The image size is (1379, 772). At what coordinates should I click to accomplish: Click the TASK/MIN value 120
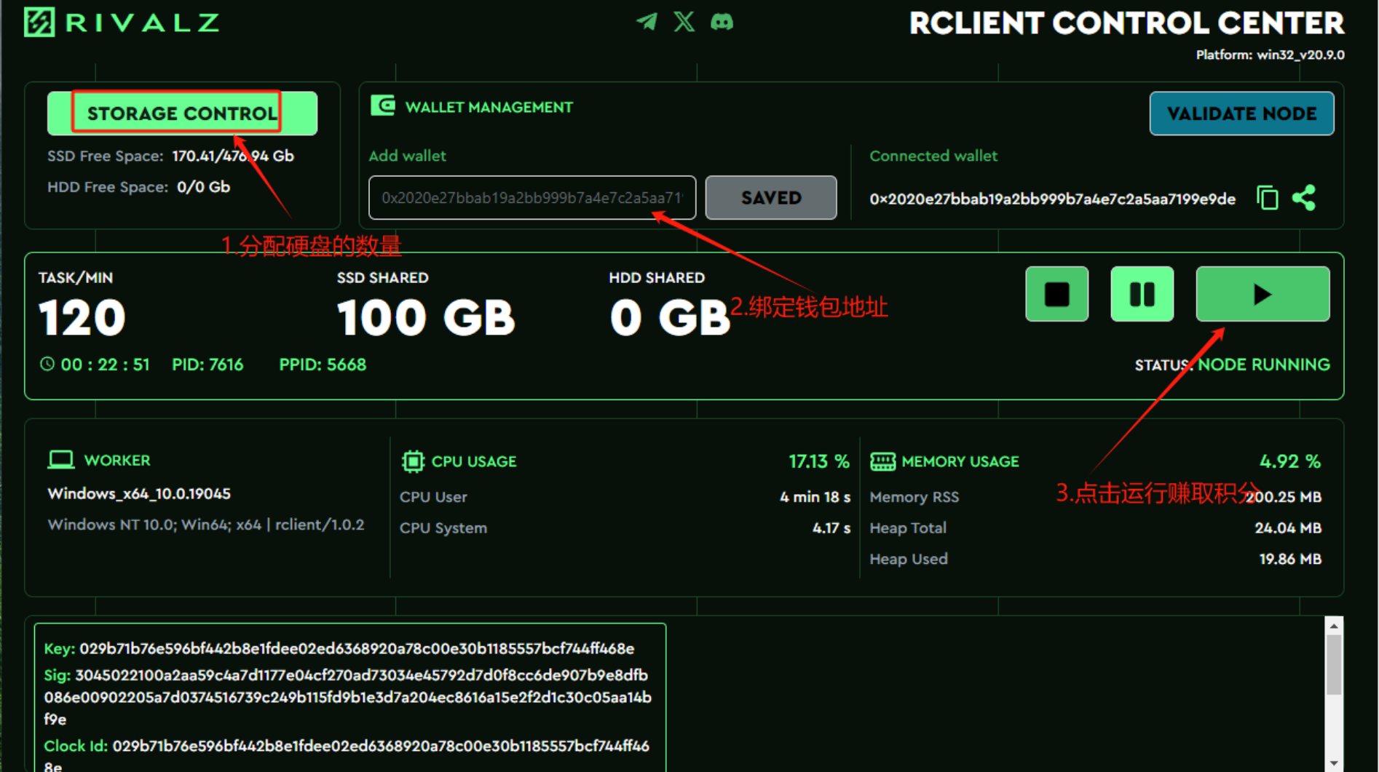(x=82, y=318)
